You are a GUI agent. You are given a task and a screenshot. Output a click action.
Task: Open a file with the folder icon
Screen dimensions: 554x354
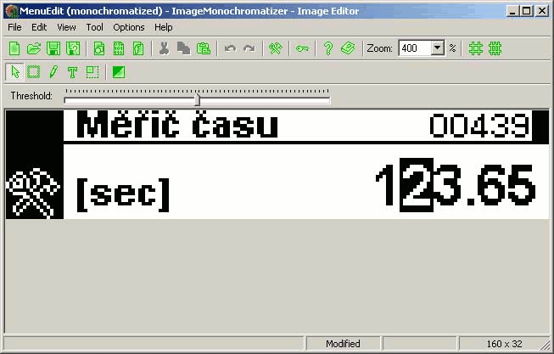[x=34, y=48]
